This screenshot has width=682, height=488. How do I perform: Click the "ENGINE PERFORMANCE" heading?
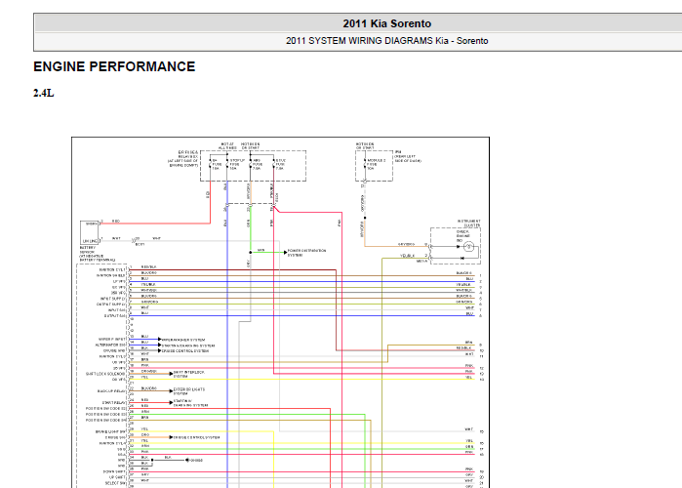[114, 66]
